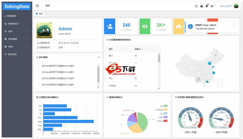Viewport: 243px width, 139px height.
Task: Open the notification bell icon
Action: [207, 6]
